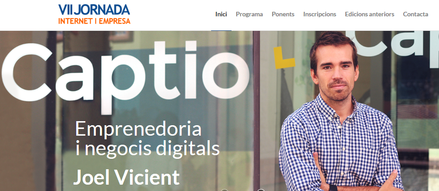Screen dimensions: 439x191
Task: Click the partial Captio lettering at upper right
Action: tap(392, 44)
